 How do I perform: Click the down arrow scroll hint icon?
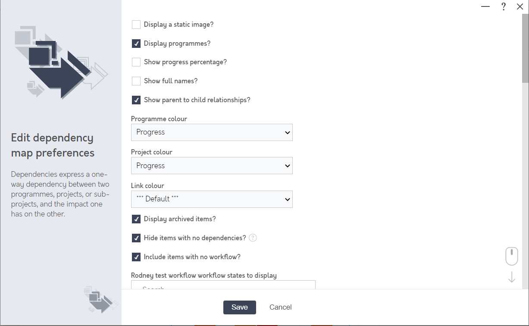pyautogui.click(x=512, y=277)
